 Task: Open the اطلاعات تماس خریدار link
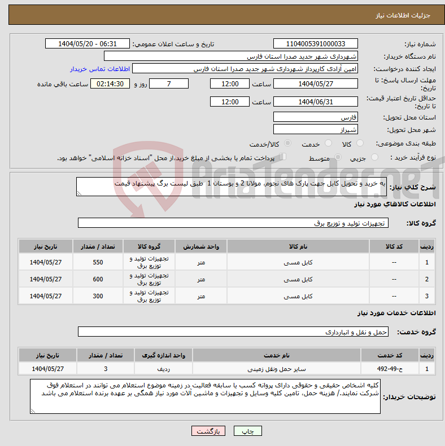[x=100, y=69]
